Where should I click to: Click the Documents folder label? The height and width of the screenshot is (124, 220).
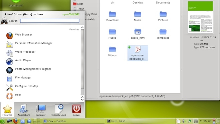(163, 3)
